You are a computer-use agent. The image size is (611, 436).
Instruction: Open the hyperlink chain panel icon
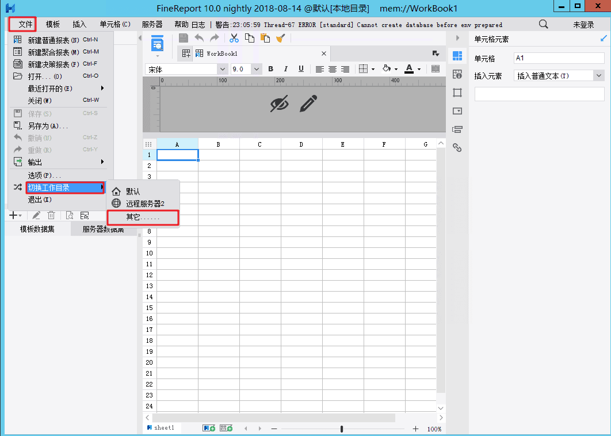point(457,147)
